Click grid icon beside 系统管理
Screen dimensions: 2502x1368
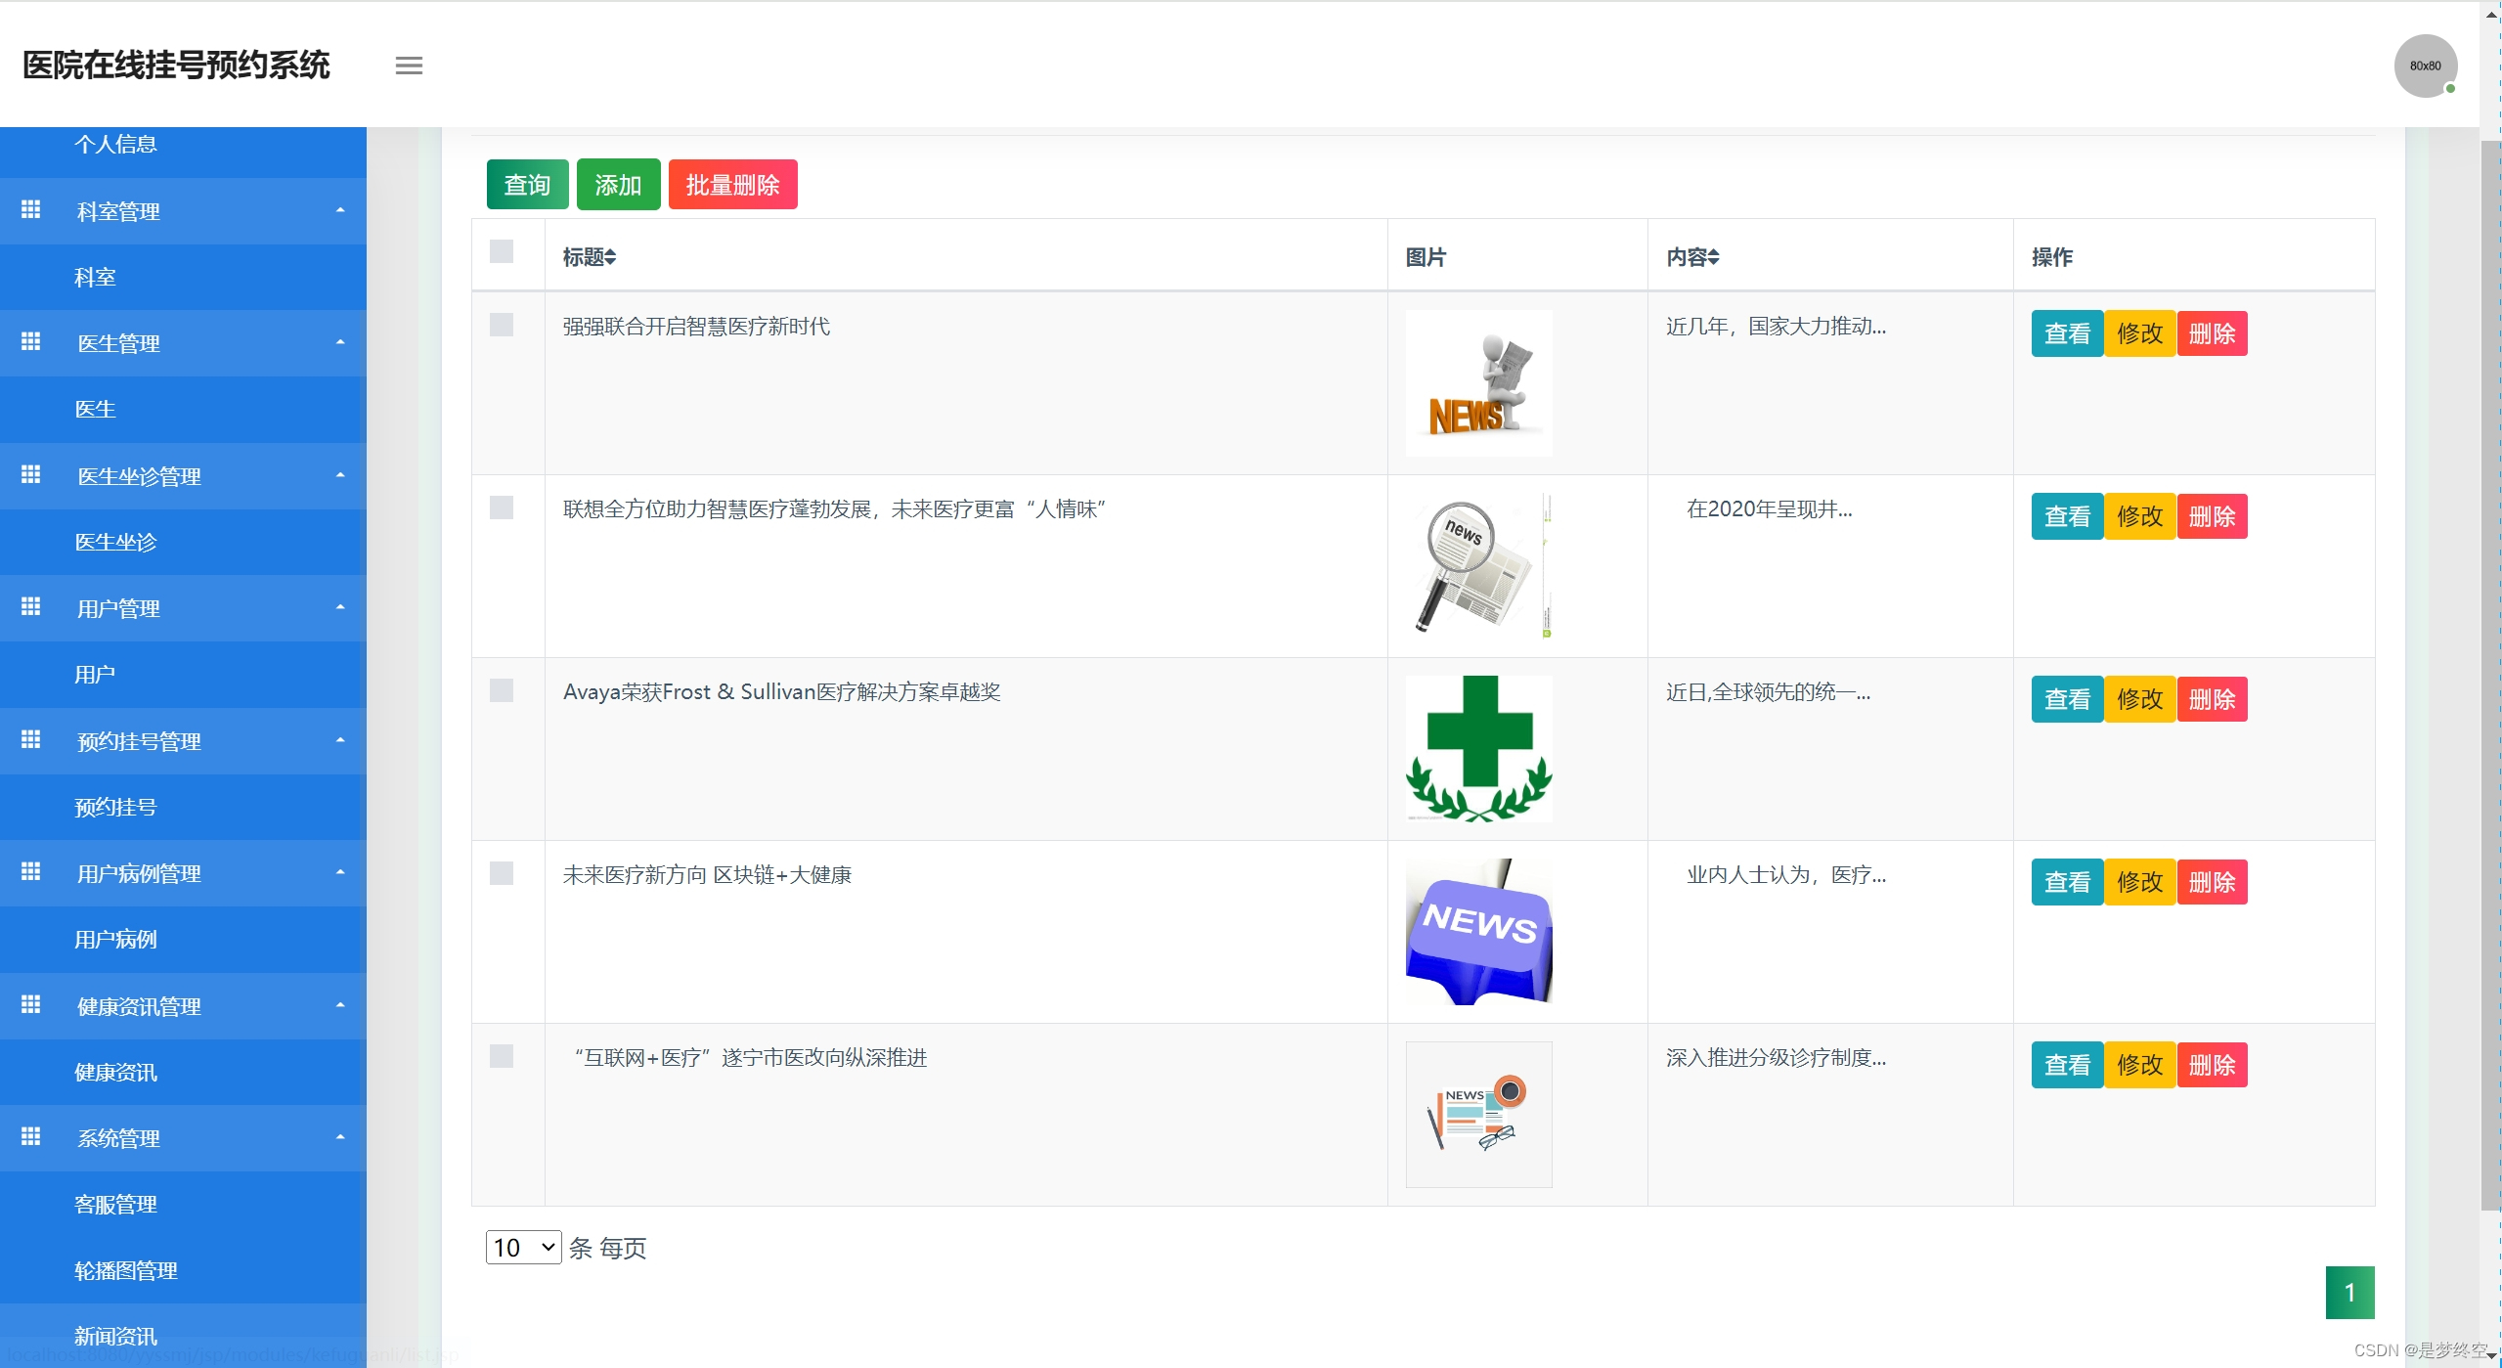[31, 1136]
